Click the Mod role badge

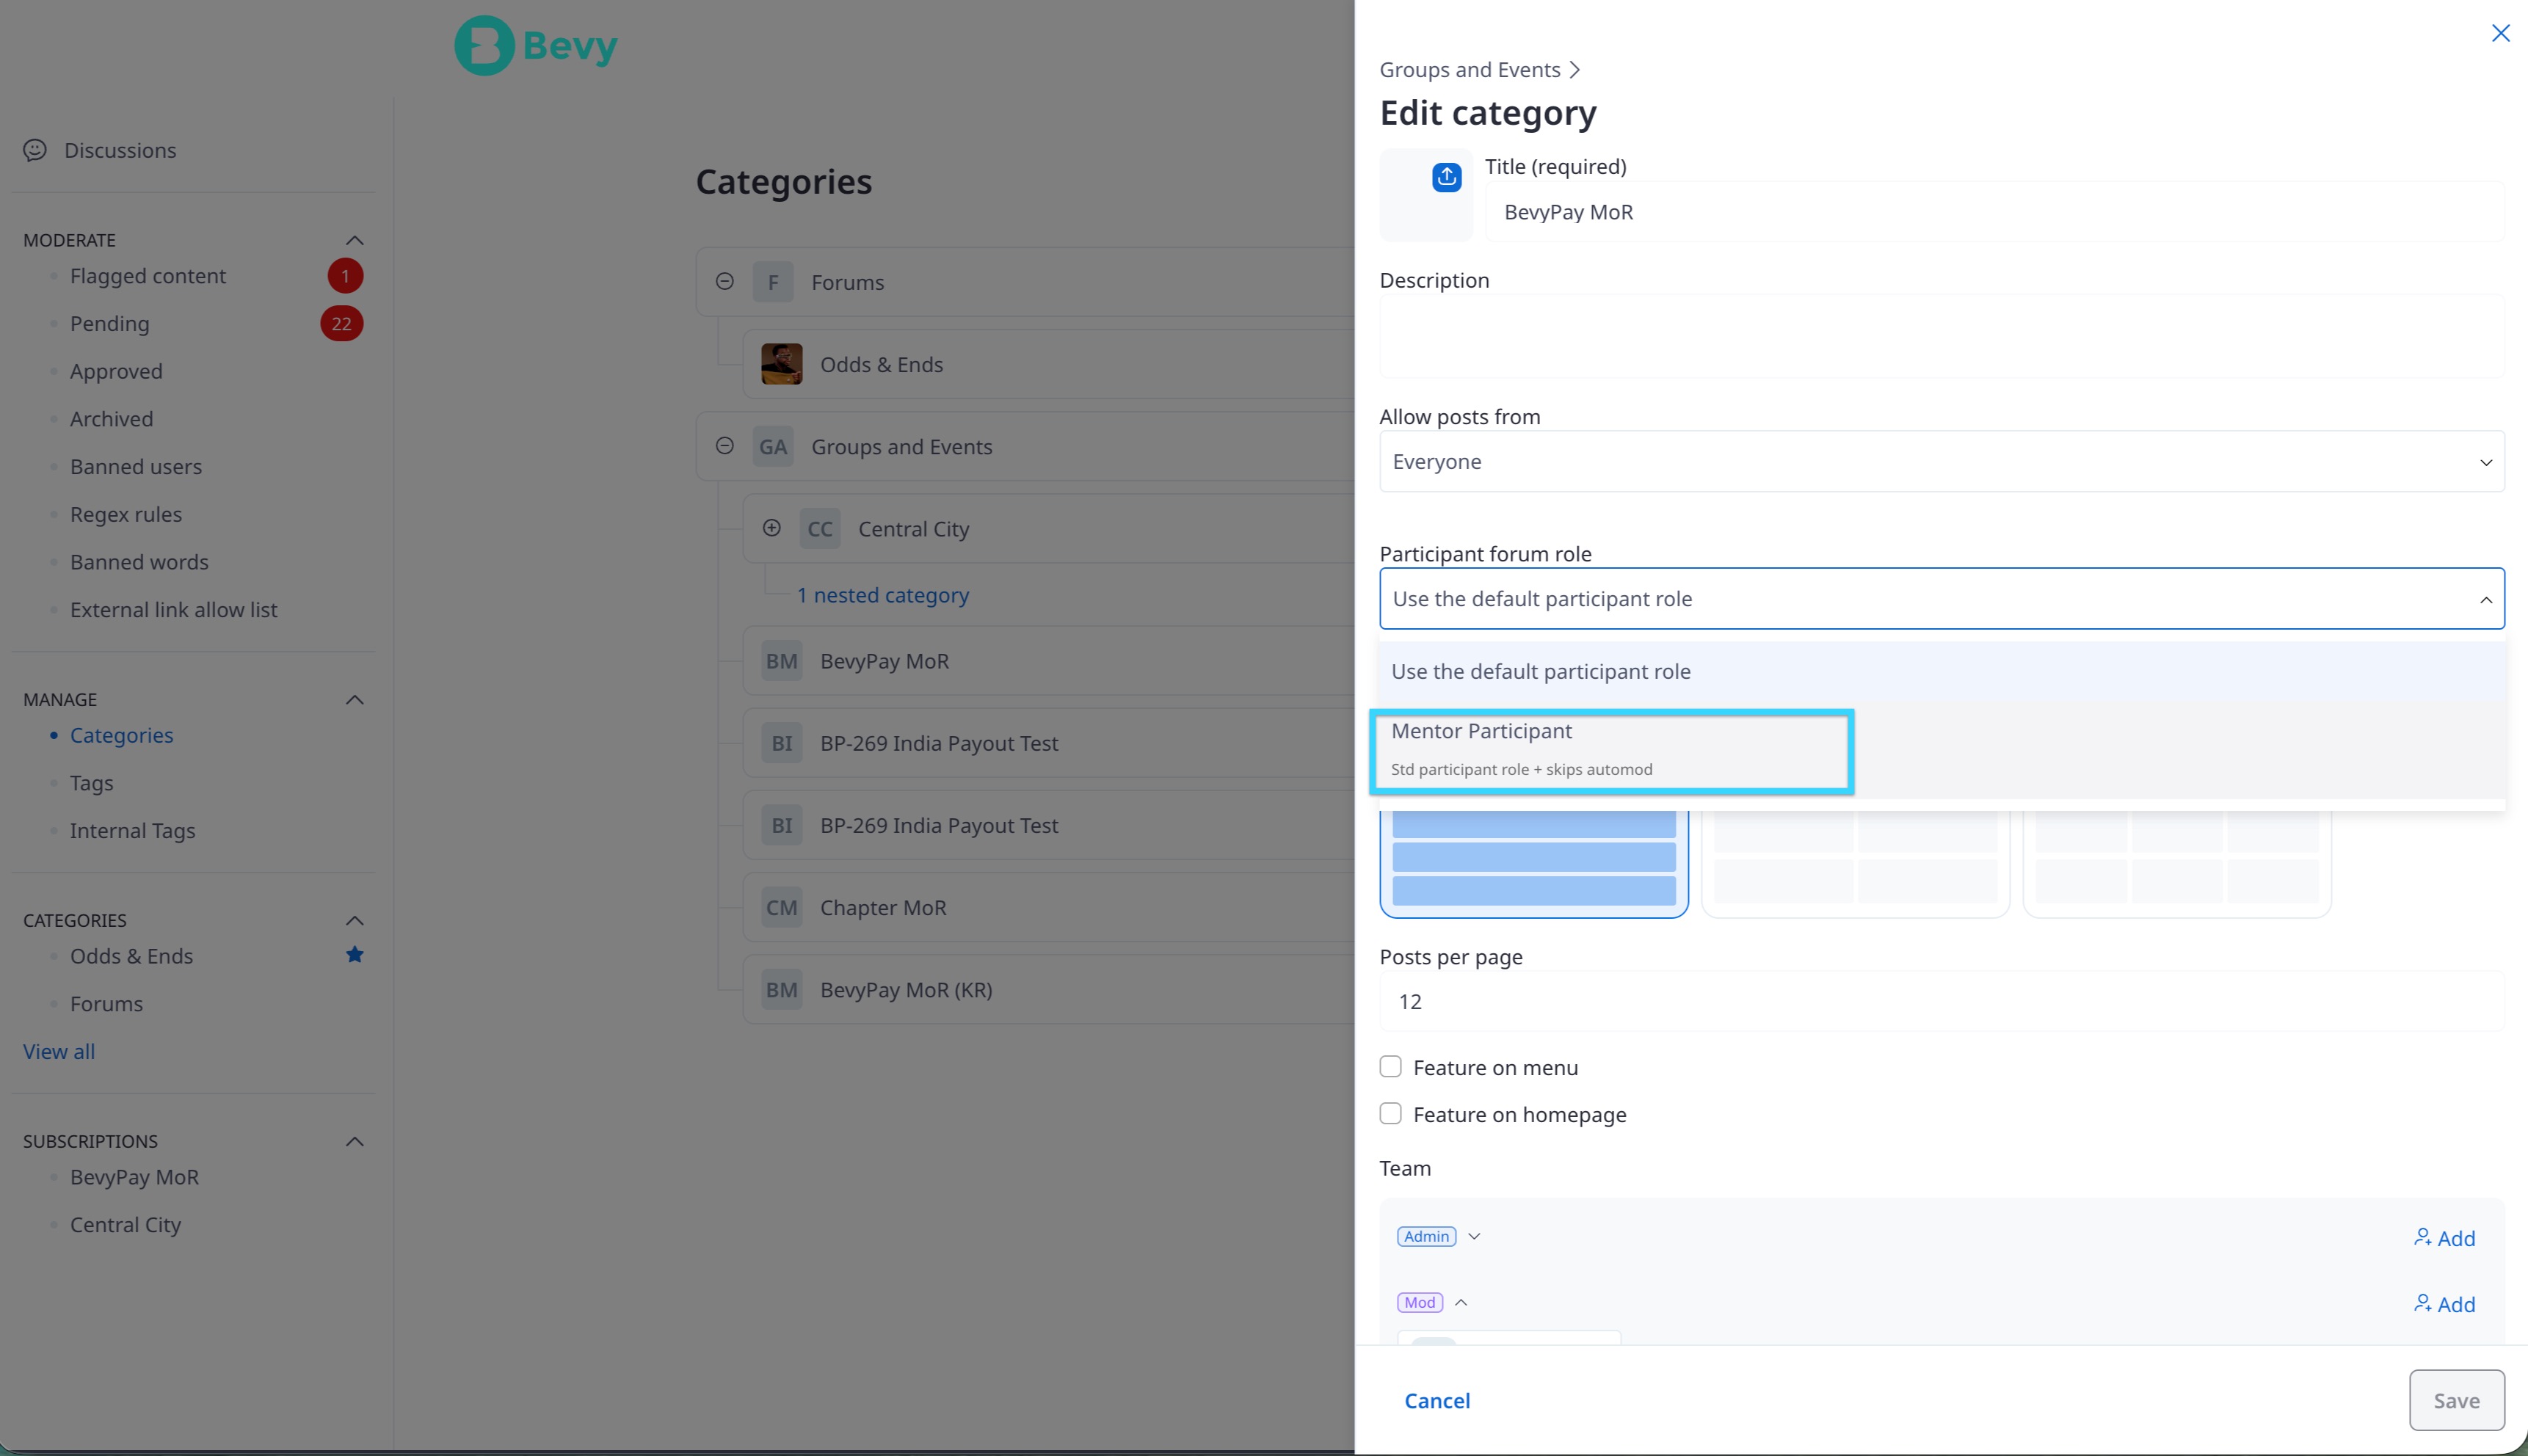[1420, 1303]
